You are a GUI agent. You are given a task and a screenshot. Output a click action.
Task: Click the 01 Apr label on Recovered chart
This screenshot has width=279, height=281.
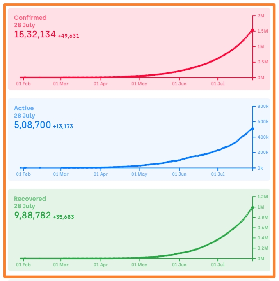coord(101,264)
